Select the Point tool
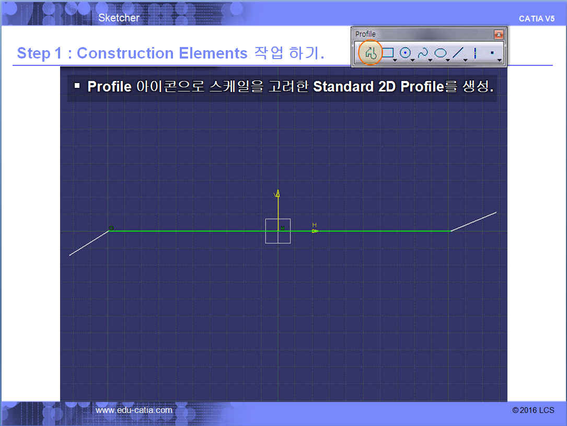Image resolution: width=567 pixels, height=426 pixels. [492, 53]
